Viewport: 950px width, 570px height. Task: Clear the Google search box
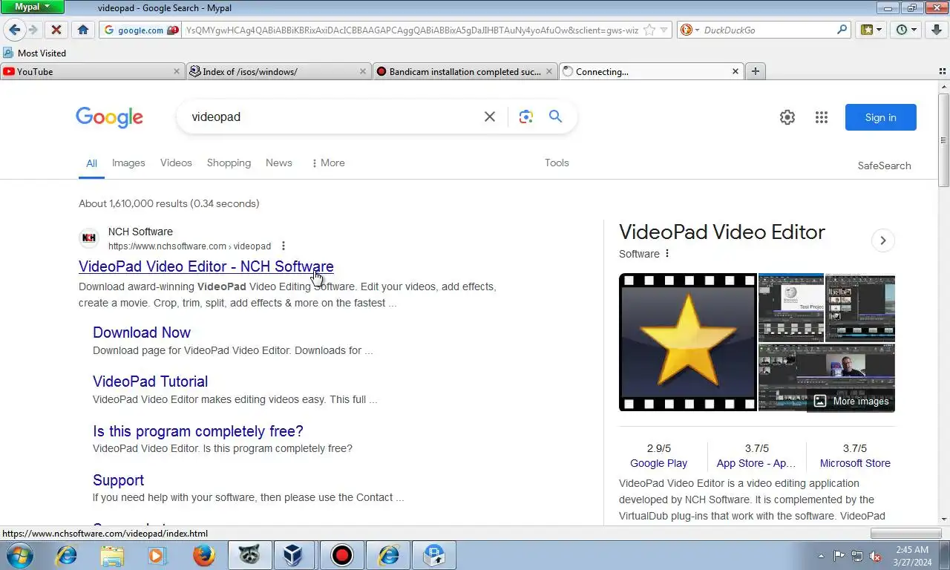(490, 117)
